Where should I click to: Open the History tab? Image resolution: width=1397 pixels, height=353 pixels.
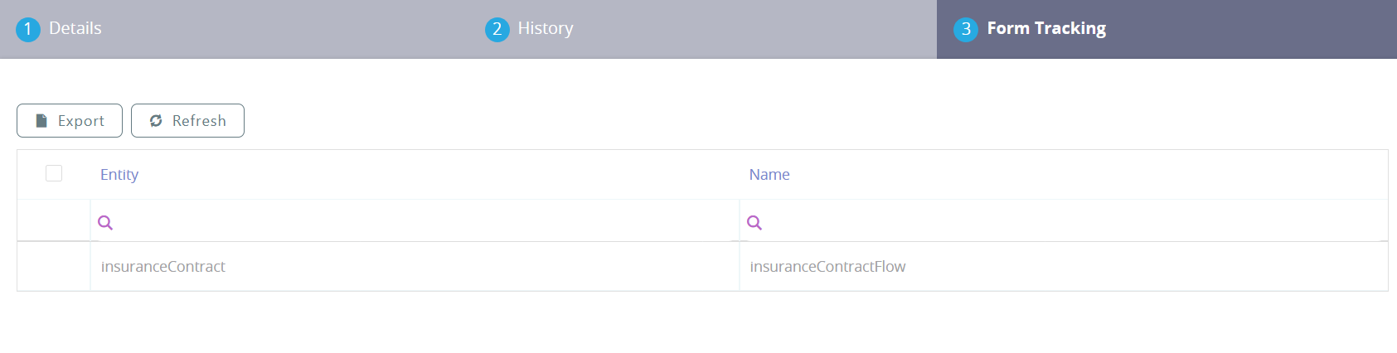[x=545, y=28]
